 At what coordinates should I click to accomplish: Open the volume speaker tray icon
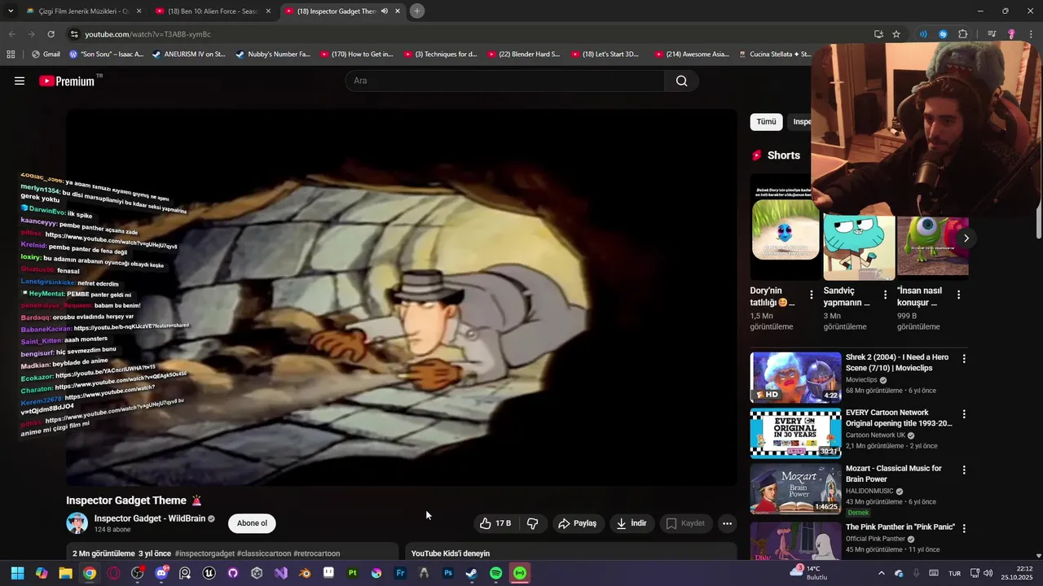tap(988, 573)
